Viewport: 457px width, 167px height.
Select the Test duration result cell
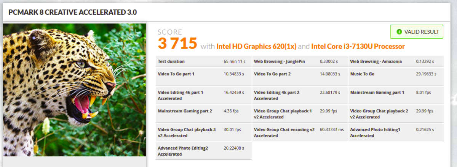203,61
